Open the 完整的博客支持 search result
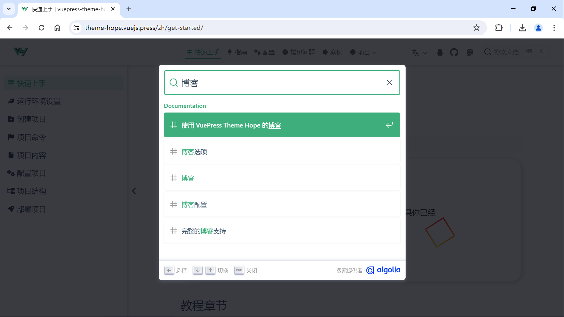This screenshot has width=564, height=317. pos(282,231)
